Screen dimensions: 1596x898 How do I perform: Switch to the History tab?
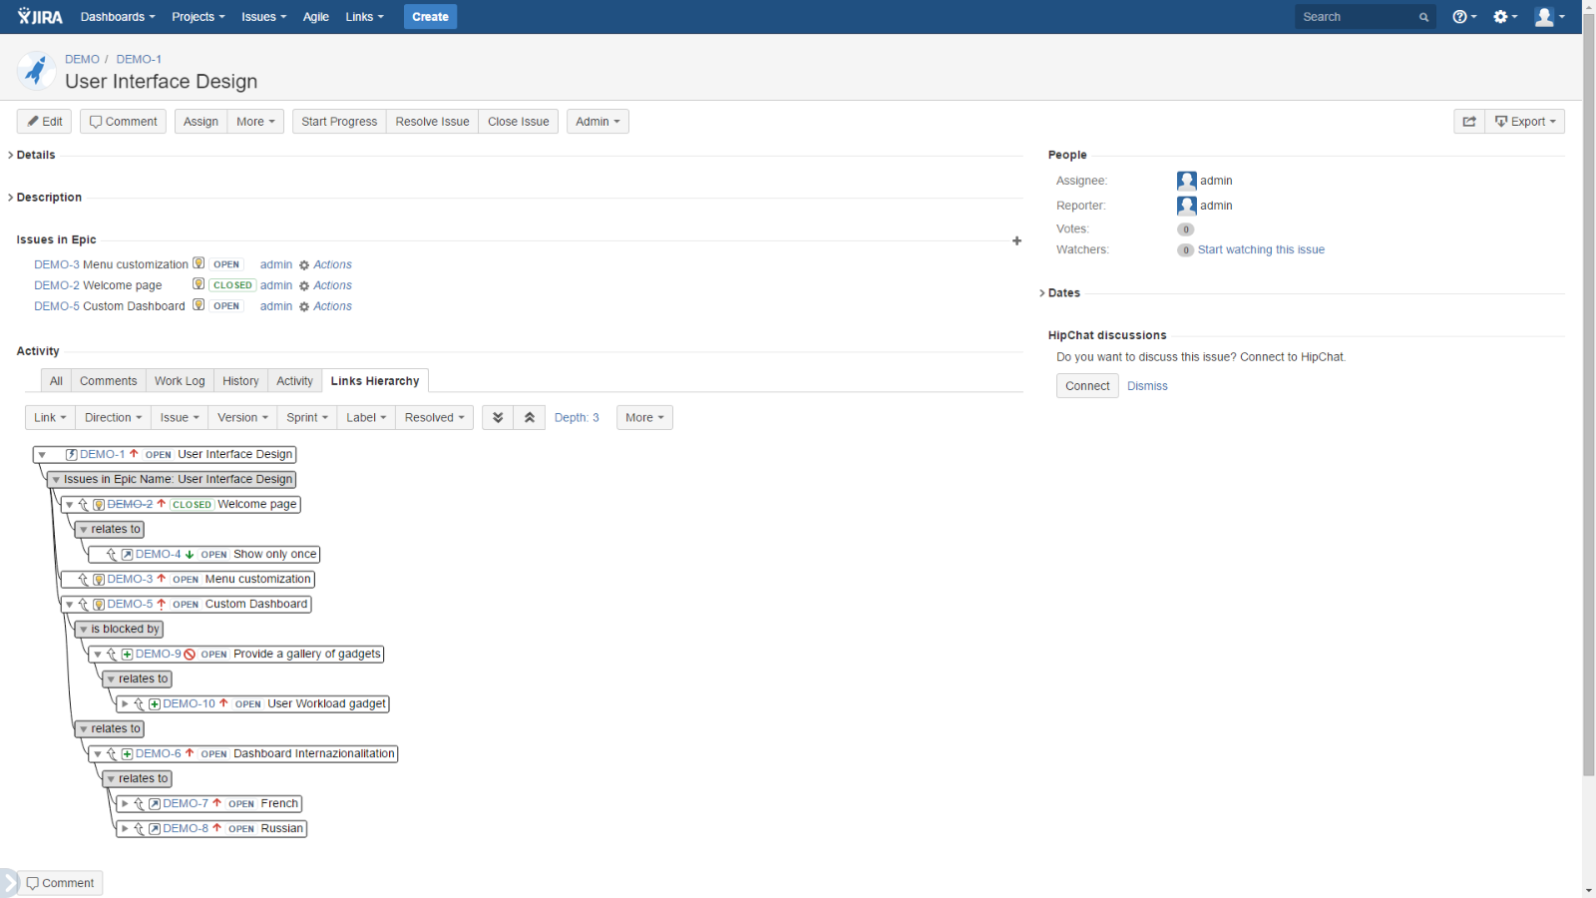pos(240,381)
